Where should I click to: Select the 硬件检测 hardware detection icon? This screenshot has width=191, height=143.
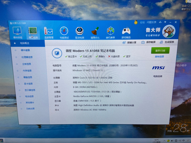33,33
